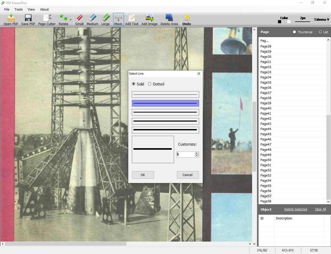331x254 pixels.
Task: Select the Large eraser
Action: pyautogui.click(x=106, y=20)
